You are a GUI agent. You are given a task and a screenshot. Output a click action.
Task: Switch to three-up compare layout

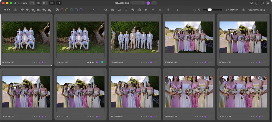pyautogui.click(x=52, y=3)
